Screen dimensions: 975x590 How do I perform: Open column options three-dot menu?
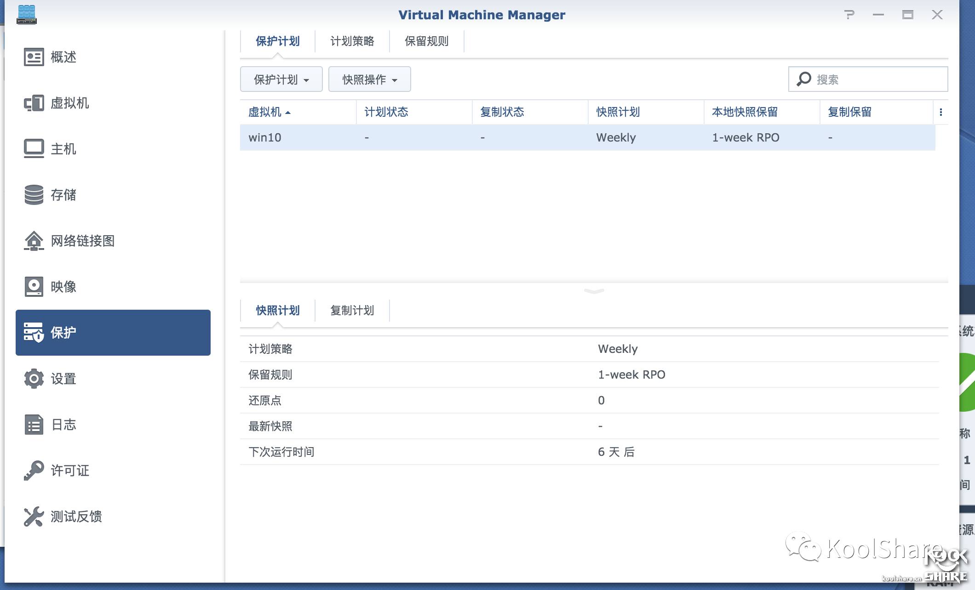(941, 112)
